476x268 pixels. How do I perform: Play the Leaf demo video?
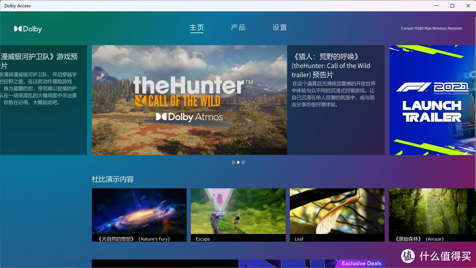coord(337,215)
